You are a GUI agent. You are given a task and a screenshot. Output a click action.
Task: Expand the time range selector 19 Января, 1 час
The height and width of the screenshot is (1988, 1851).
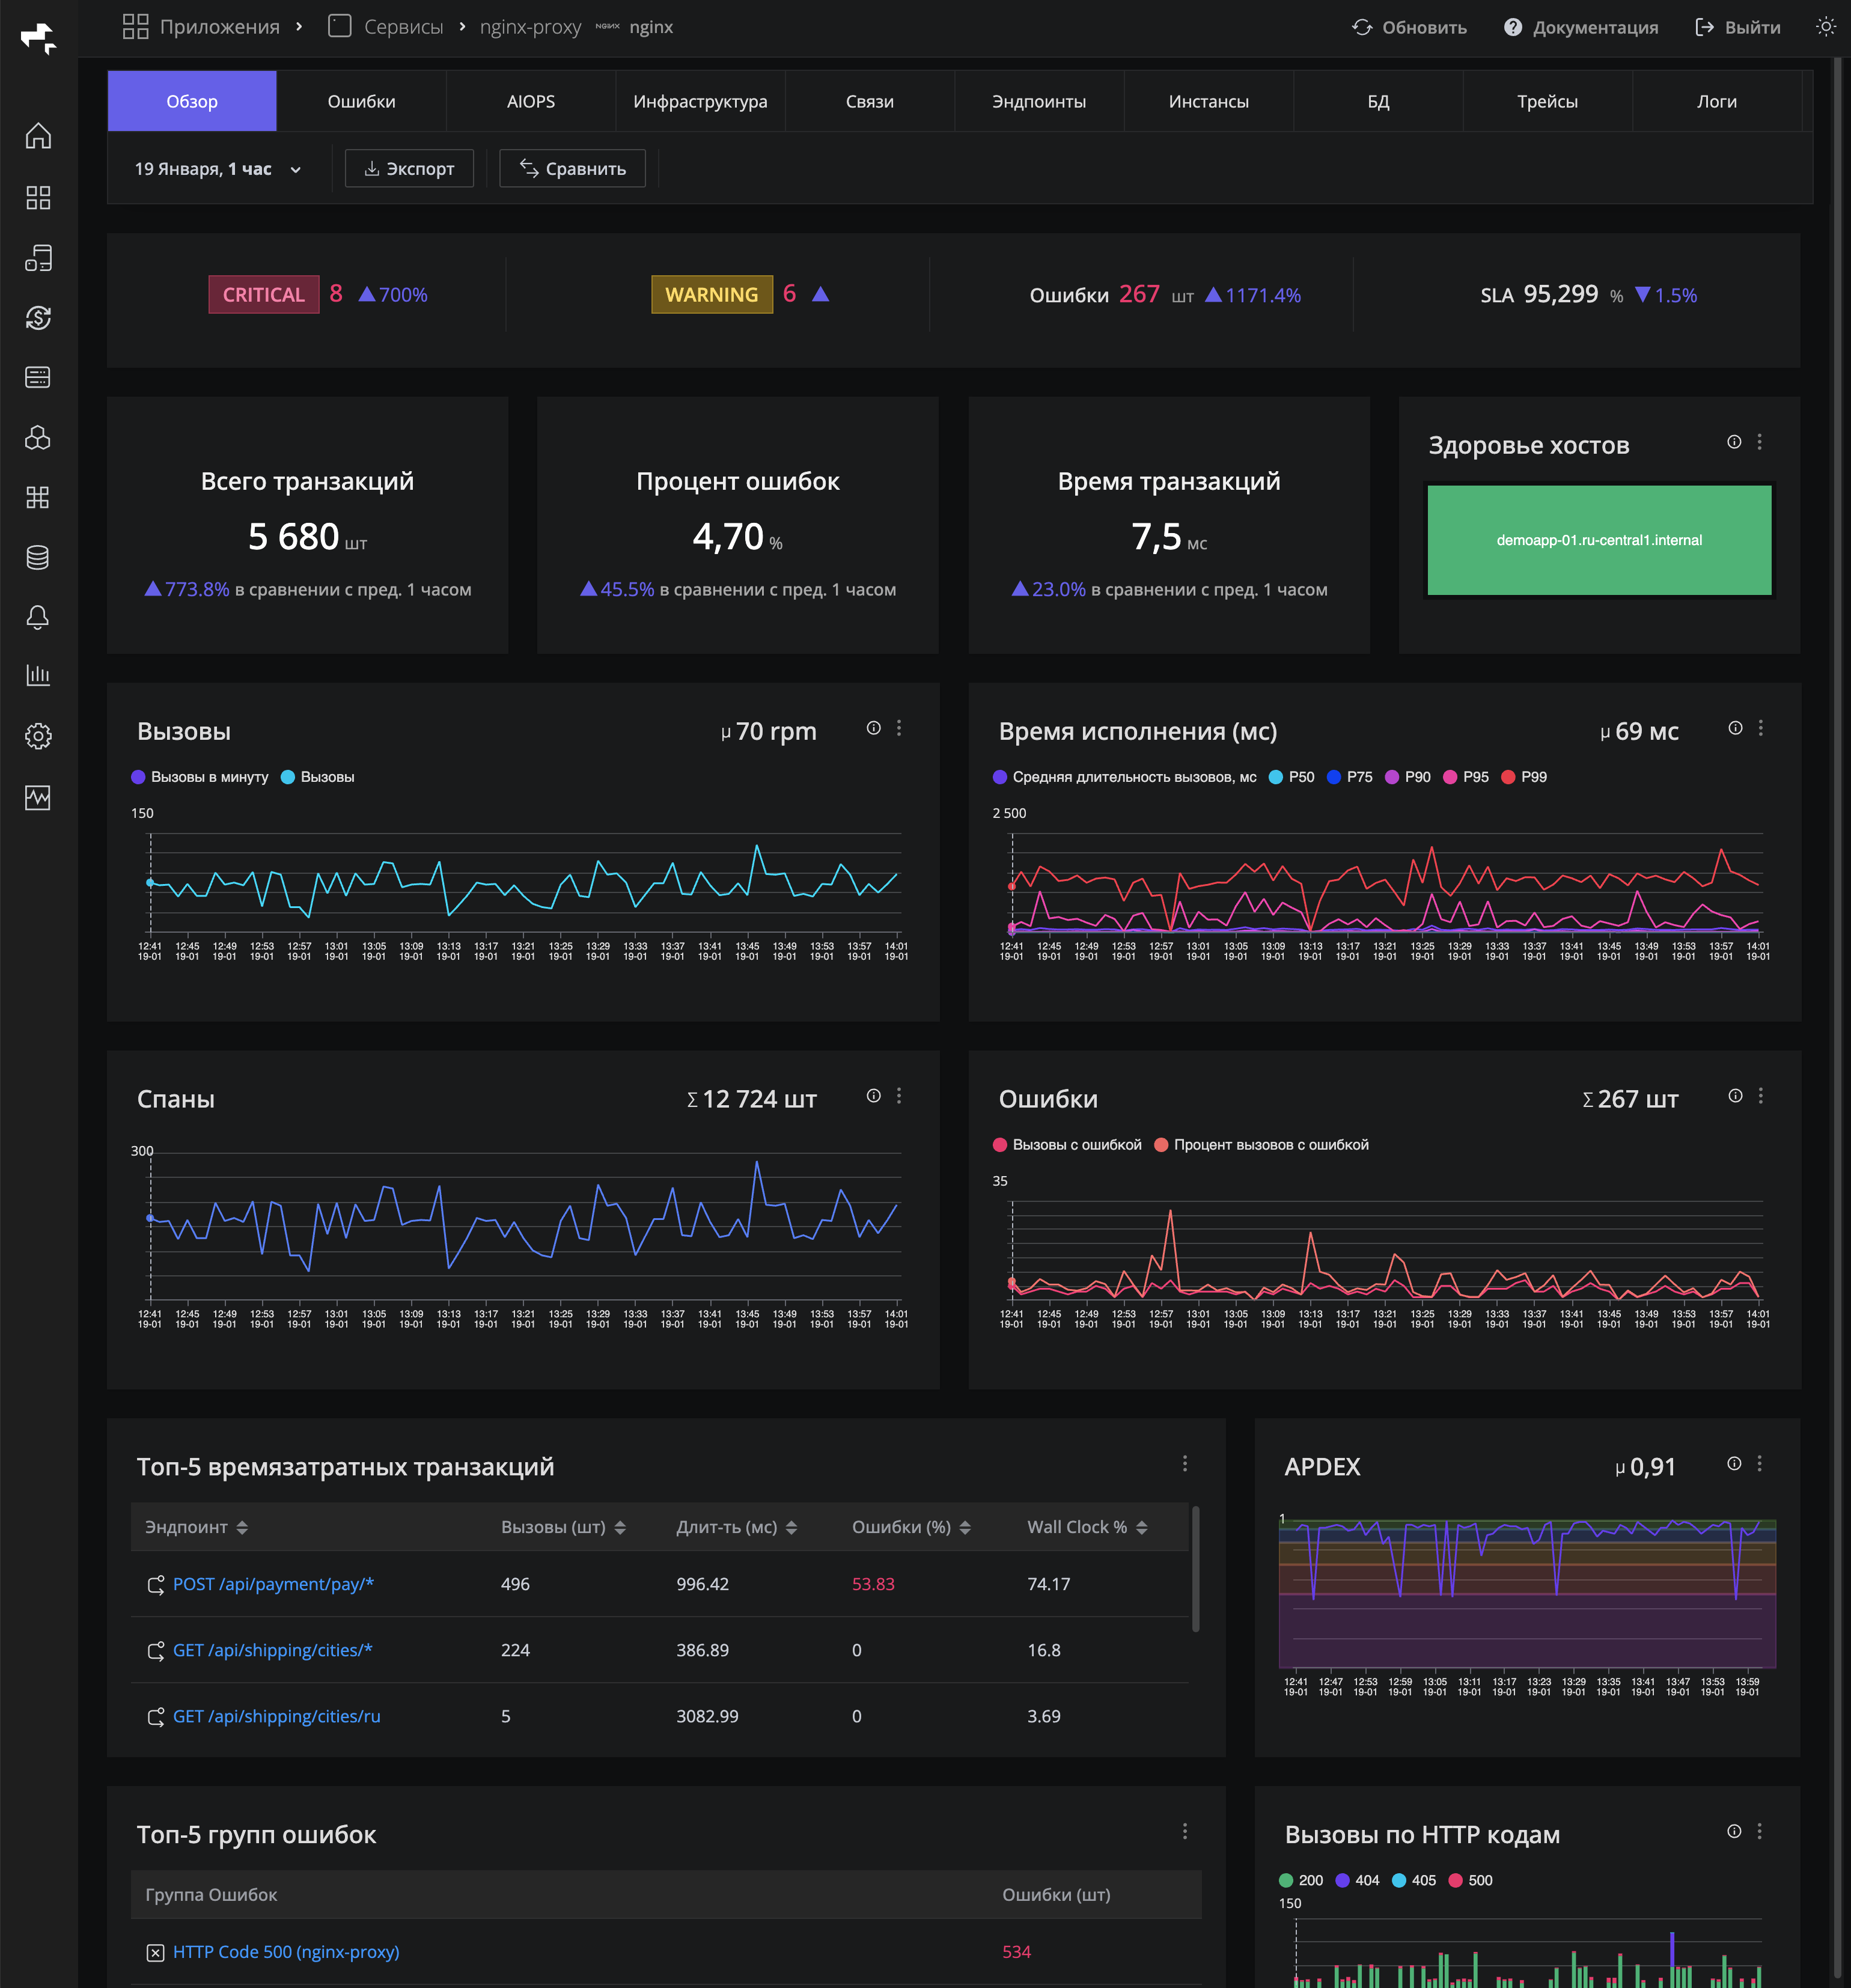(x=216, y=169)
